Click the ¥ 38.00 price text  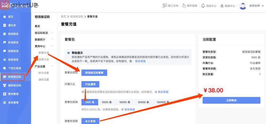click(213, 90)
